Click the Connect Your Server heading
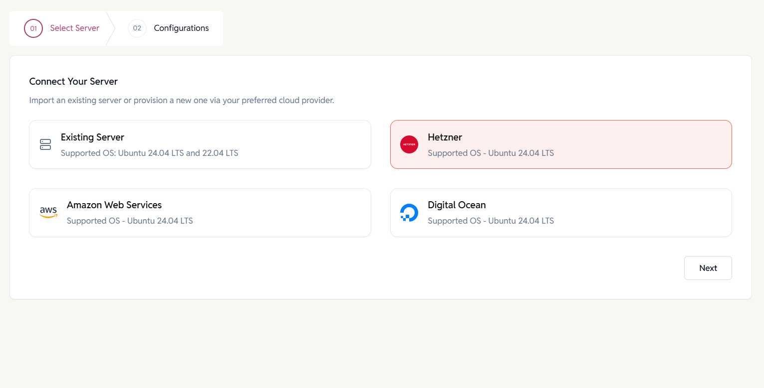 pos(73,82)
